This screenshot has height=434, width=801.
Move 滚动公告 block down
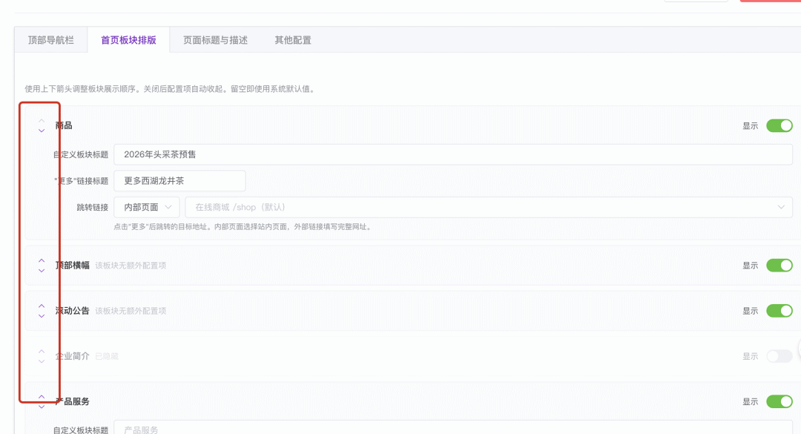tap(42, 316)
